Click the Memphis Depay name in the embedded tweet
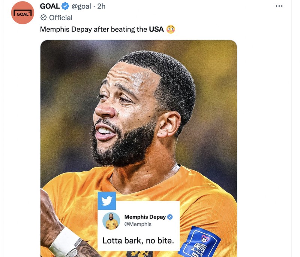This screenshot has width=300, height=257. 145,217
